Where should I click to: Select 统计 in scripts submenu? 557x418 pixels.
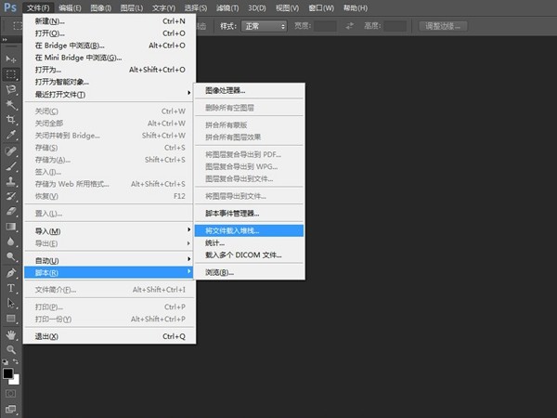click(249, 243)
